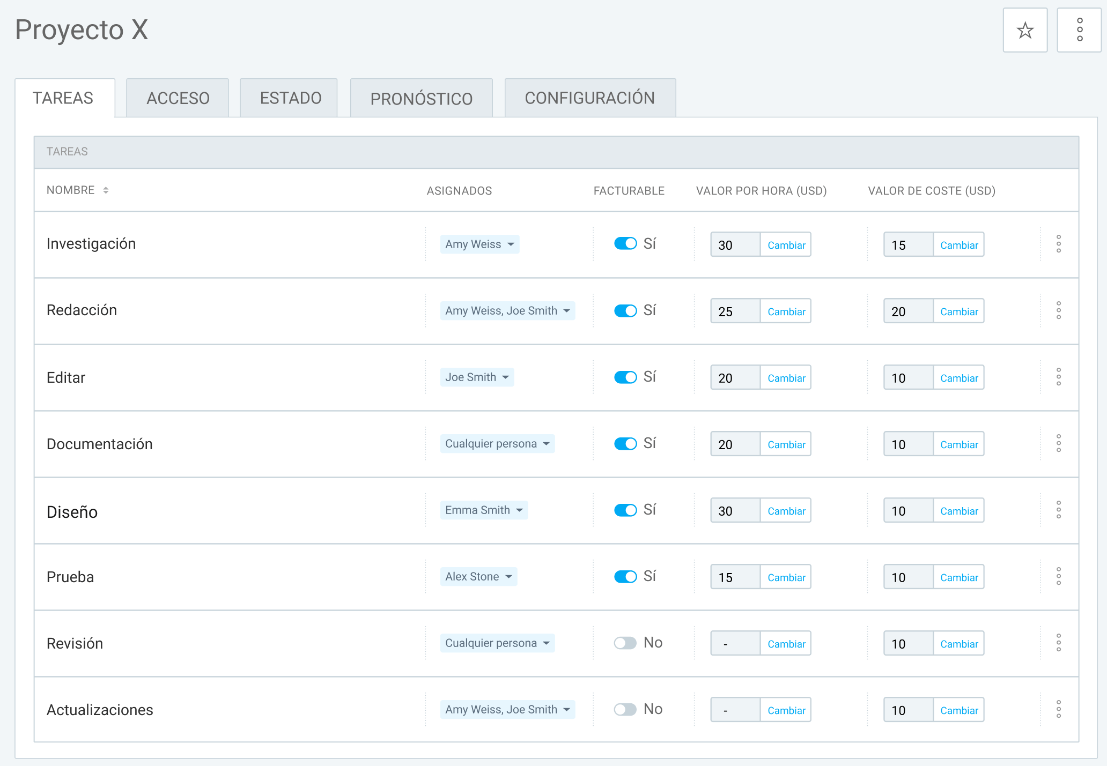This screenshot has width=1107, height=766.
Task: Open Joe Smith assignee dropdown for Editar
Action: point(477,377)
